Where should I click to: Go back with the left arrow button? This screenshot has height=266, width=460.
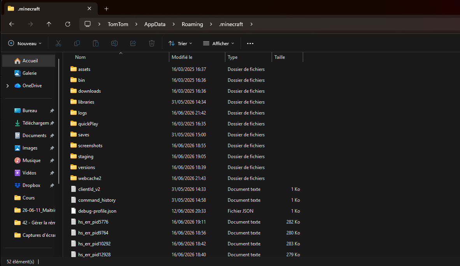click(x=12, y=24)
